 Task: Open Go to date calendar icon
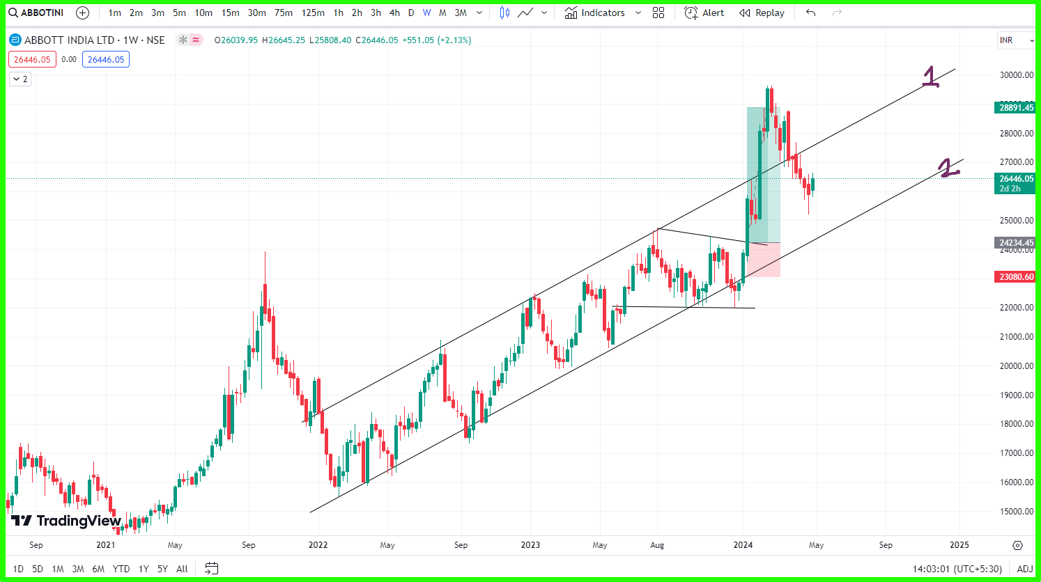click(212, 569)
